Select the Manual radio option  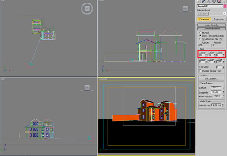[200, 33]
